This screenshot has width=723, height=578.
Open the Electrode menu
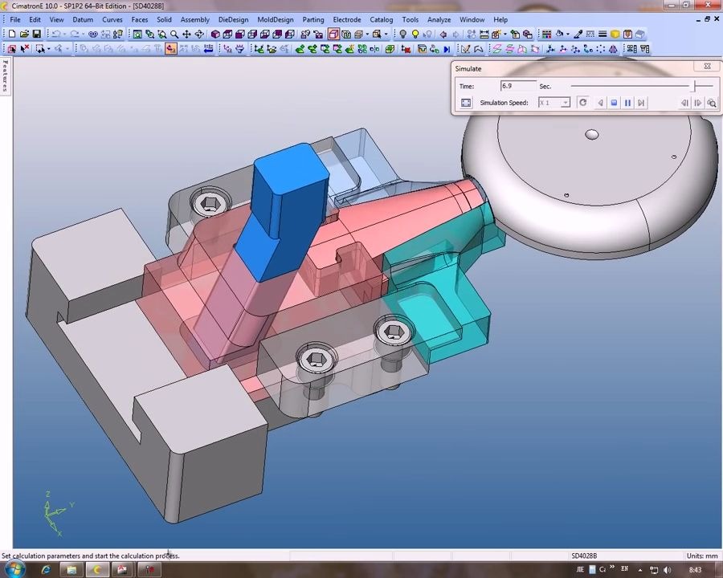pyautogui.click(x=347, y=19)
